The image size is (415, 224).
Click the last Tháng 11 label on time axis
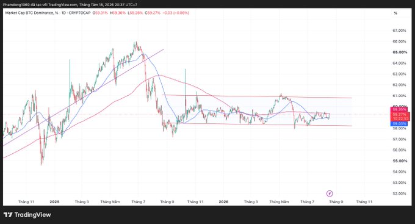364,202
